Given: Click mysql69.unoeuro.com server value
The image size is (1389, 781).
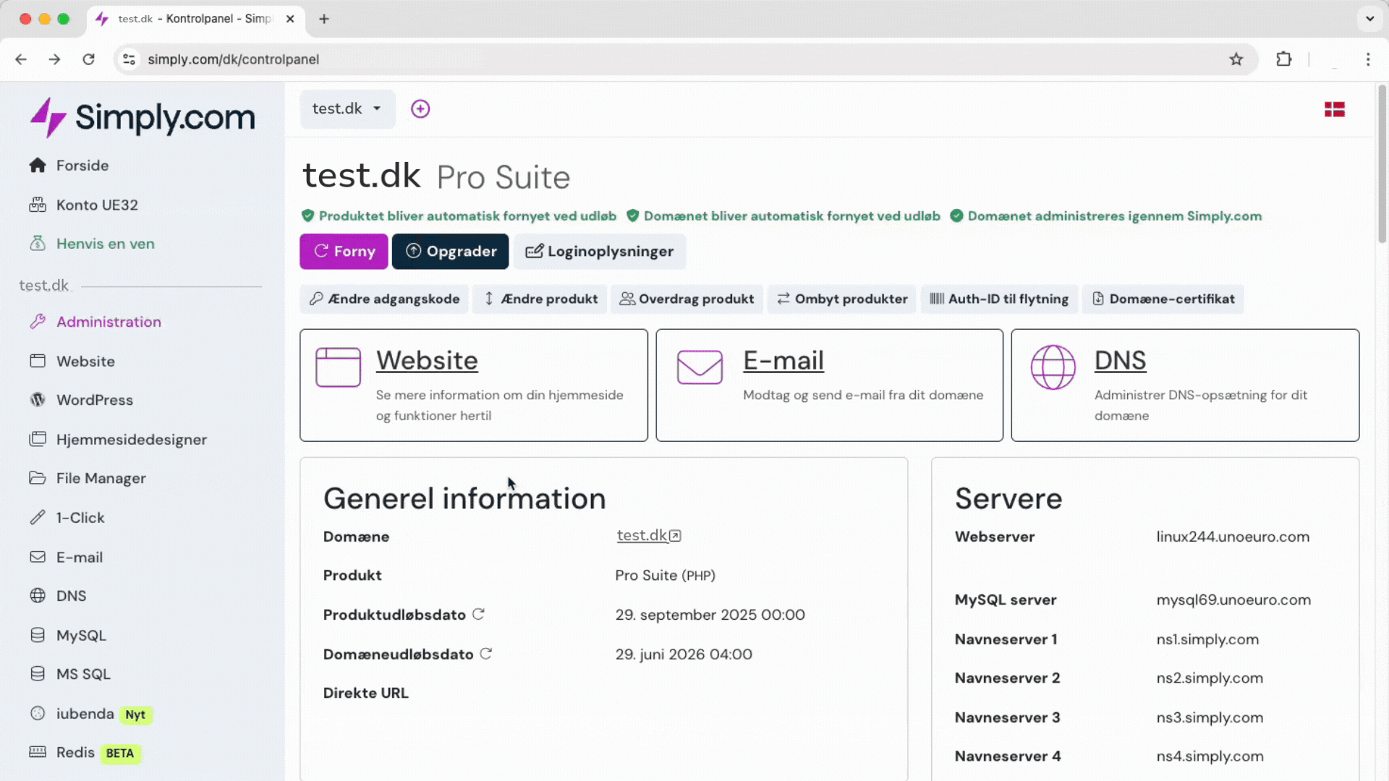Looking at the screenshot, I should pyautogui.click(x=1233, y=599).
